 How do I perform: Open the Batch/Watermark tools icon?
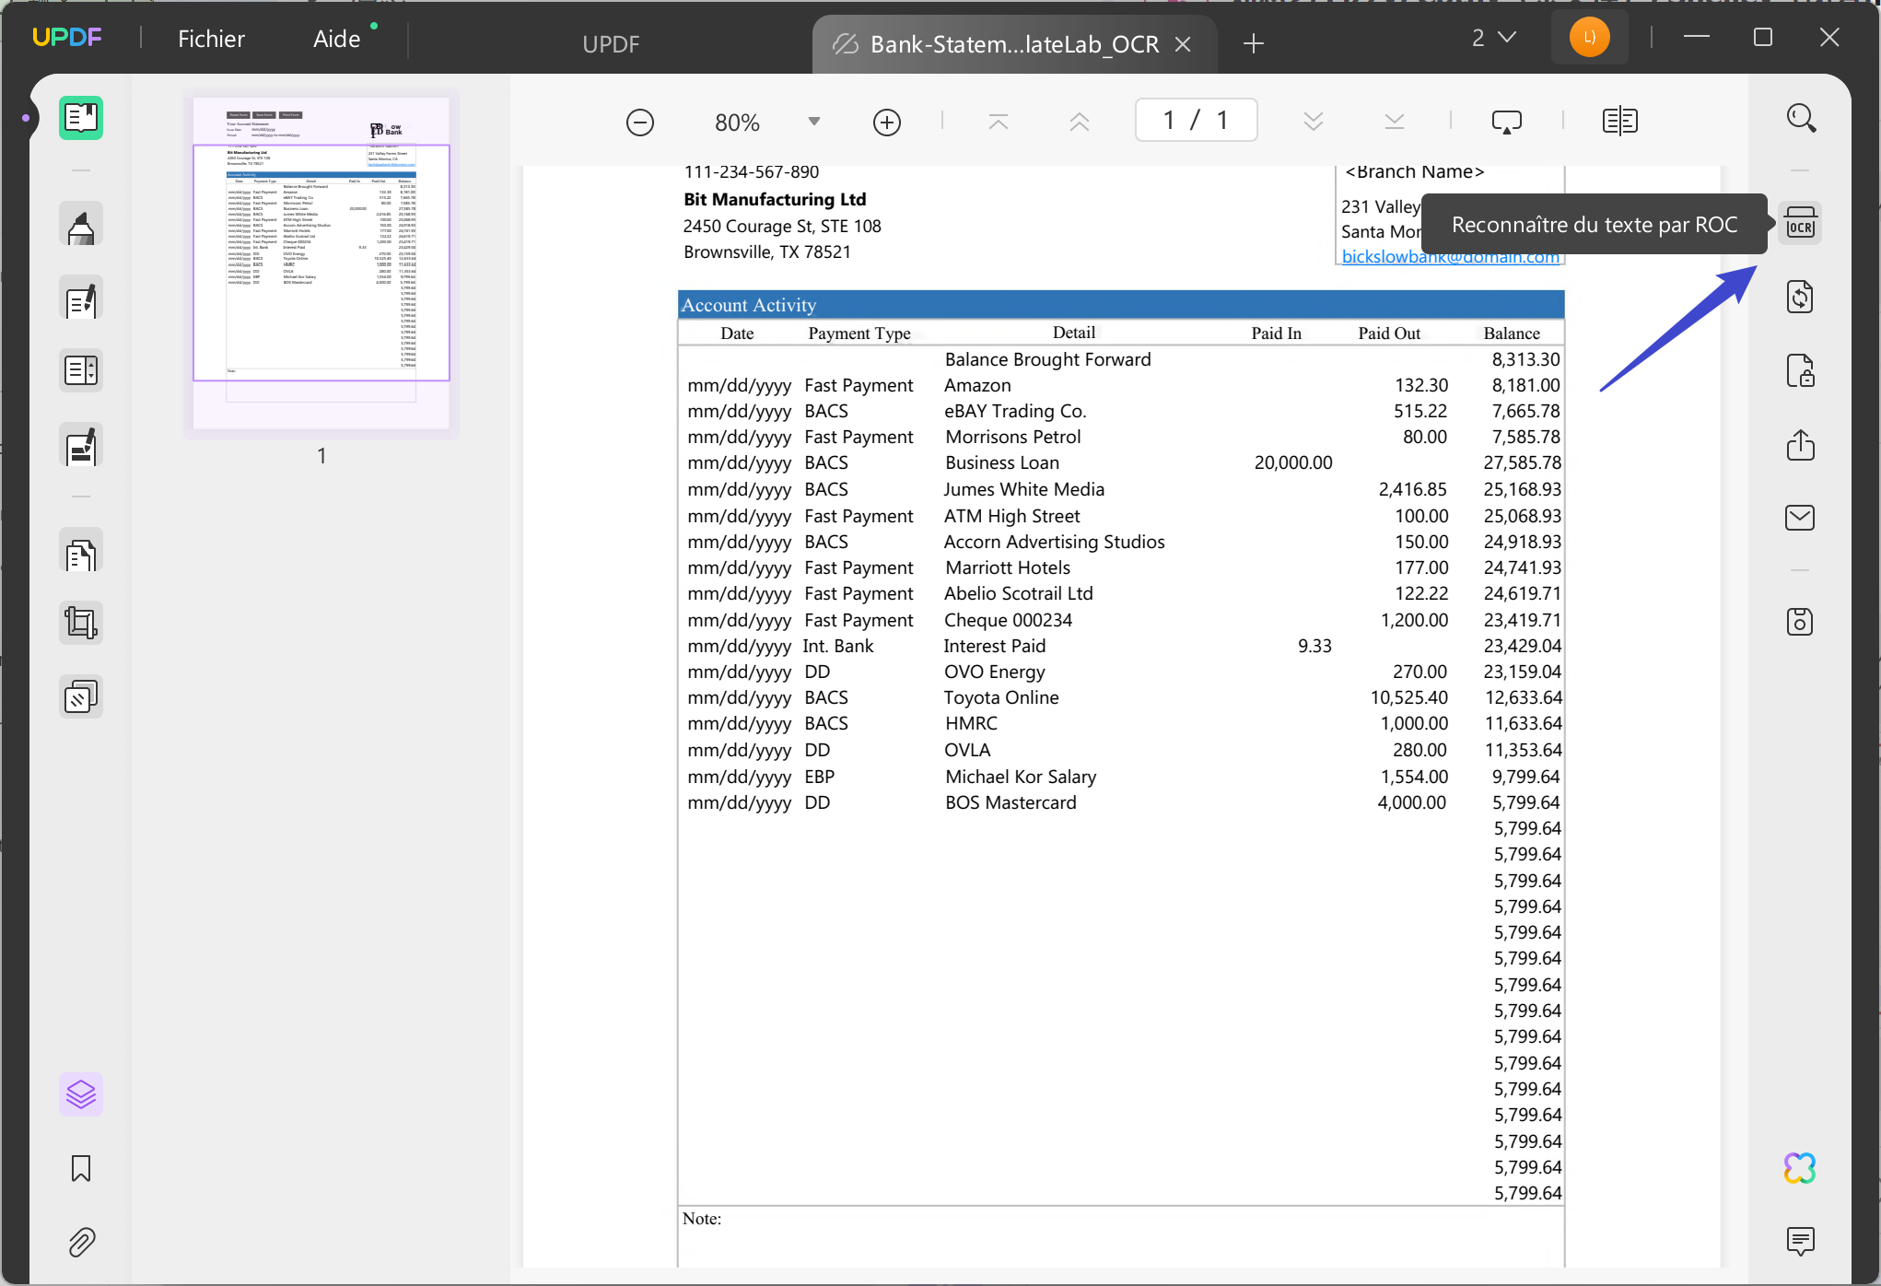(81, 697)
